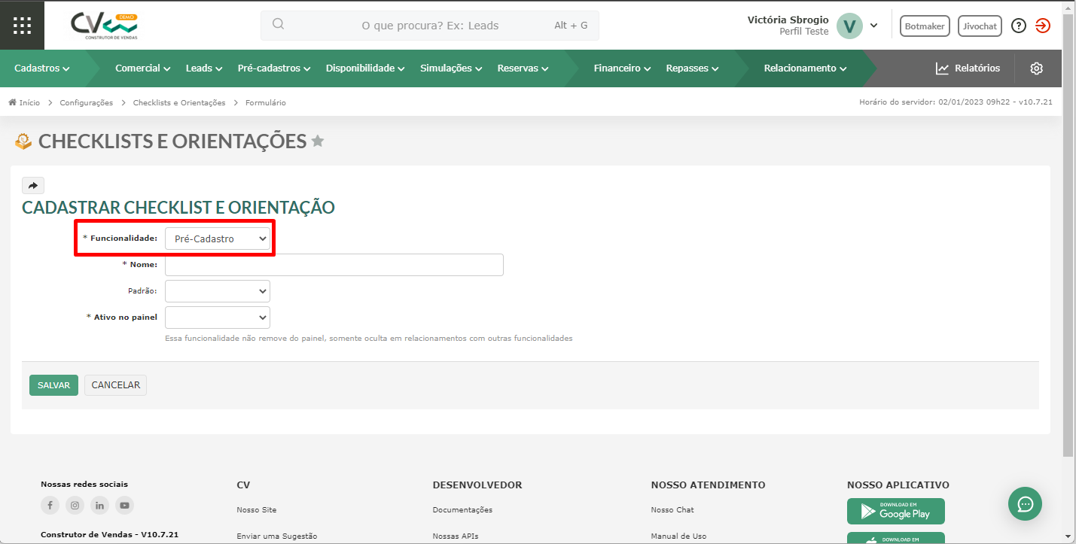The image size is (1076, 544).
Task: Open the Facebook social icon
Action: [50, 505]
